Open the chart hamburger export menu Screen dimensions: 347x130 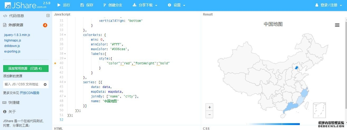click(337, 25)
